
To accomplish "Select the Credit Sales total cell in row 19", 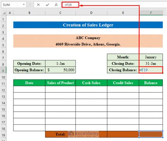I will point(123,134).
